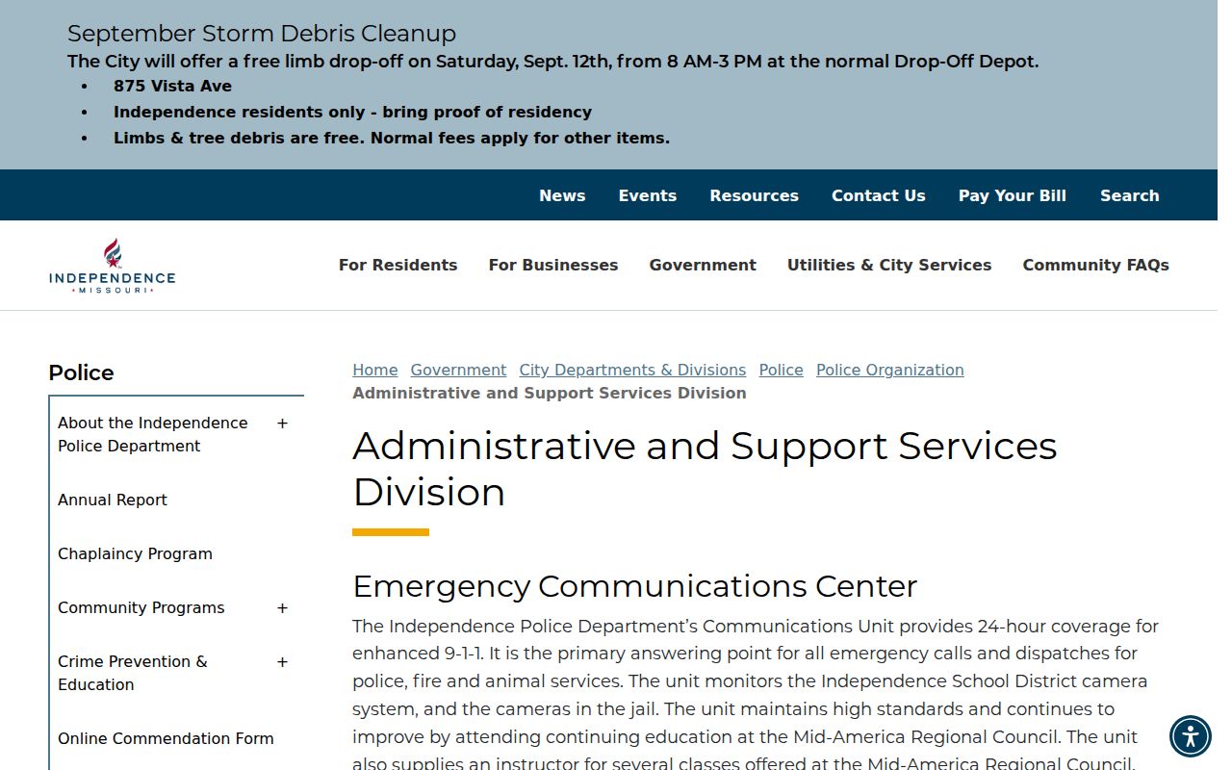Expand the Community Programs submenu
This screenshot has height=770, width=1232.
[282, 608]
